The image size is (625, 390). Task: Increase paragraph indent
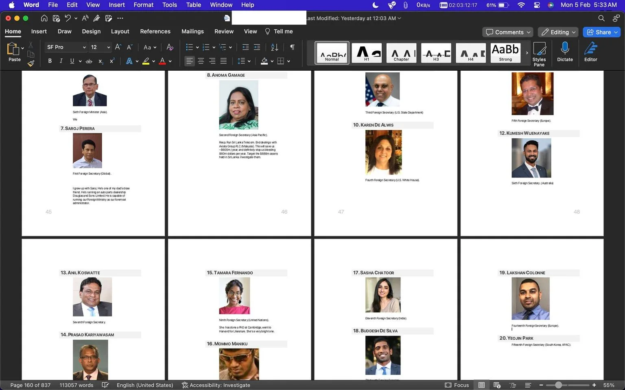[x=257, y=47]
